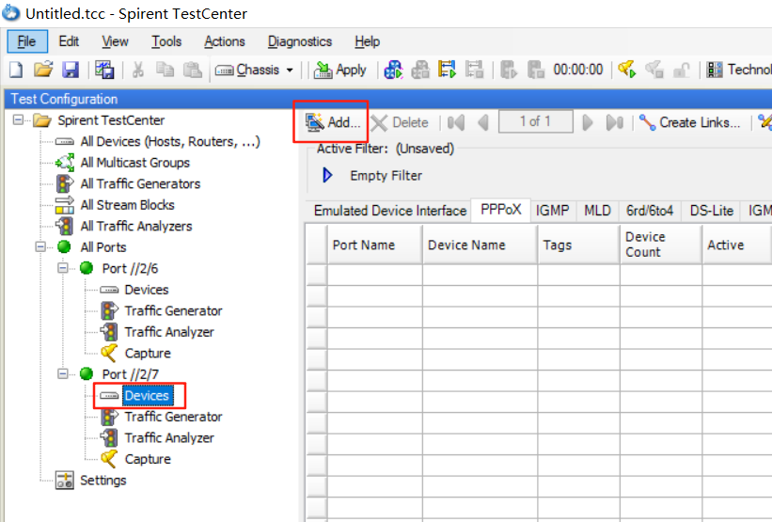Viewport: 772px width, 522px height.
Task: Open the File menu
Action: pyautogui.click(x=27, y=41)
